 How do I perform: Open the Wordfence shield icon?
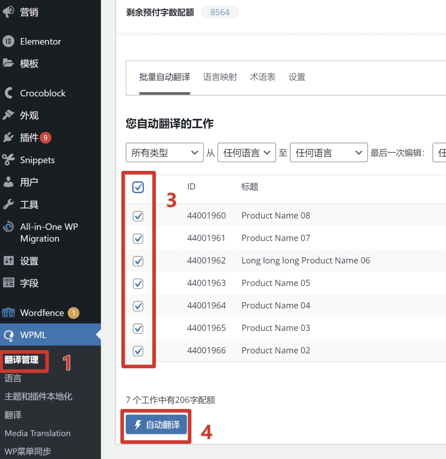(x=9, y=313)
